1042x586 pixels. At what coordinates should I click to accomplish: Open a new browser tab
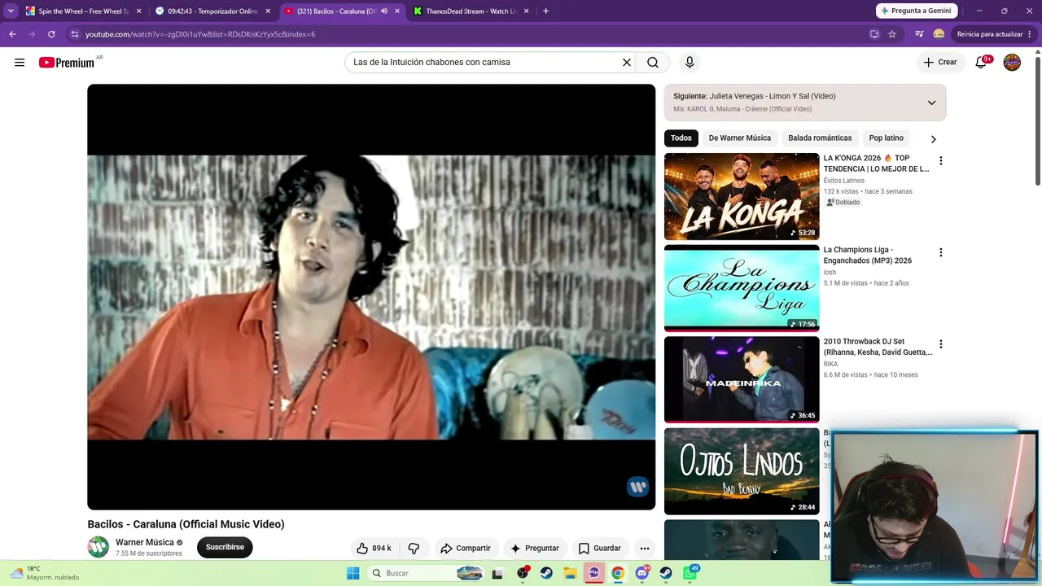[545, 11]
